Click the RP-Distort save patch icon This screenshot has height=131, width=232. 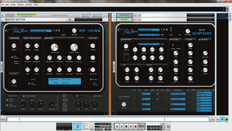pos(167,30)
